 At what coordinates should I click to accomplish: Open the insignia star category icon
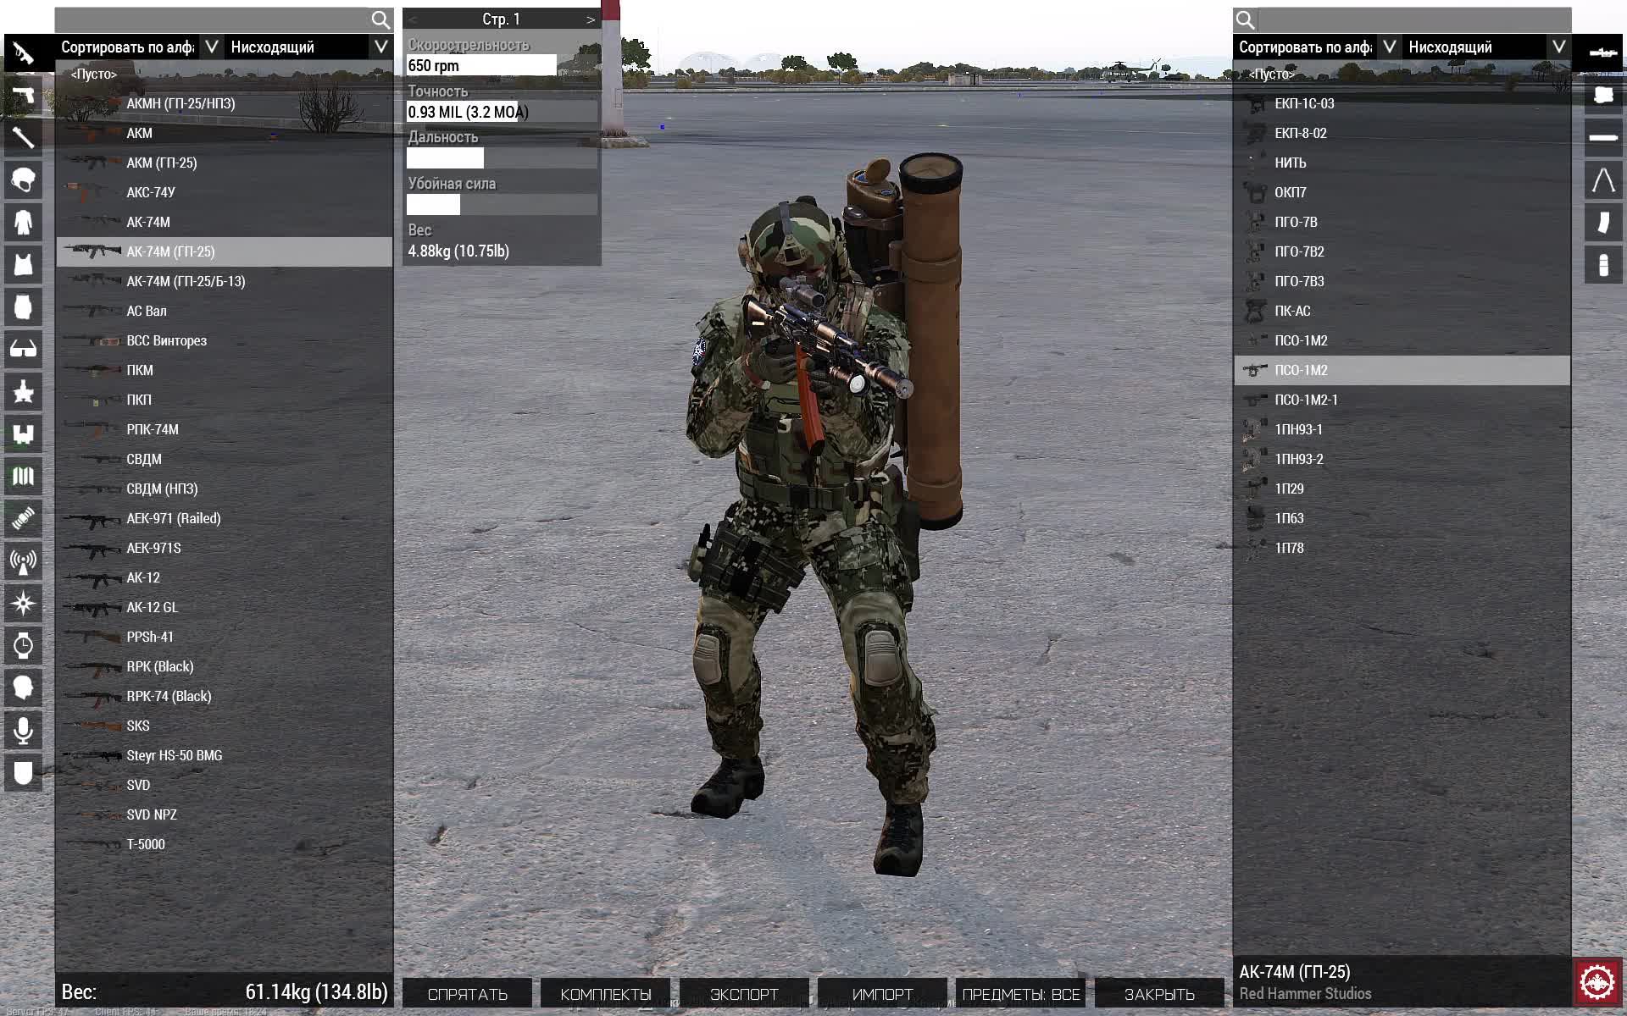coord(23,391)
